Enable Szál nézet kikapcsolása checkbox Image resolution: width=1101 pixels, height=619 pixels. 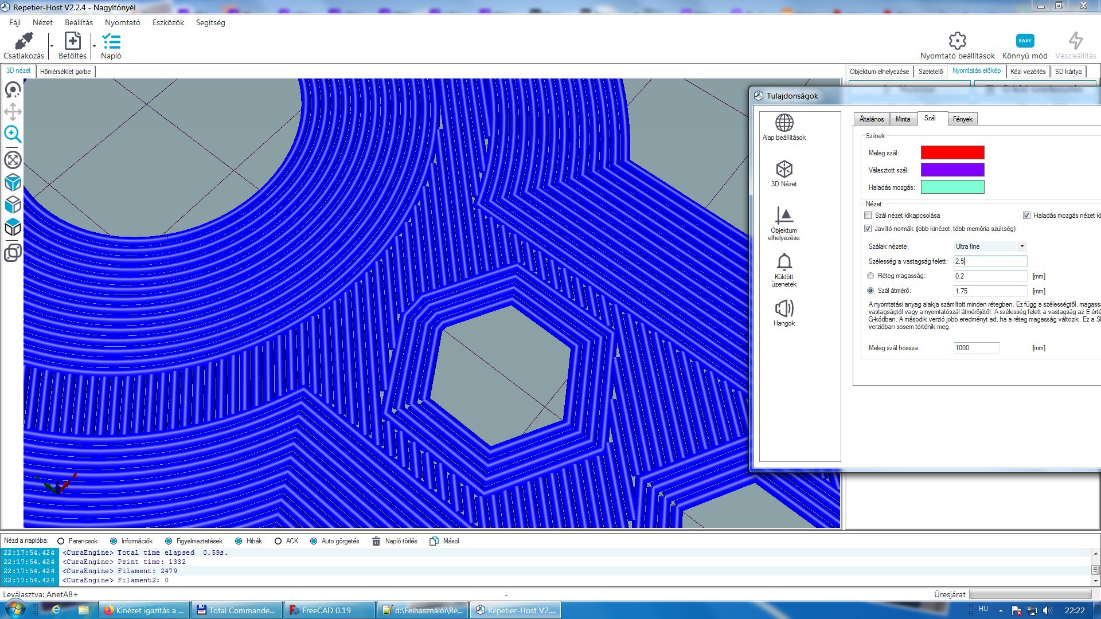click(x=868, y=216)
